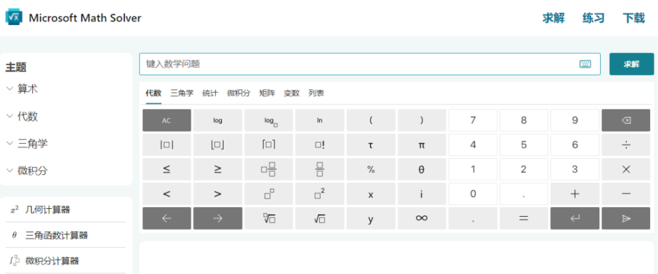The height and width of the screenshot is (274, 658).
Task: Expand the 微积分 topic in sidebar
Action: click(x=27, y=171)
